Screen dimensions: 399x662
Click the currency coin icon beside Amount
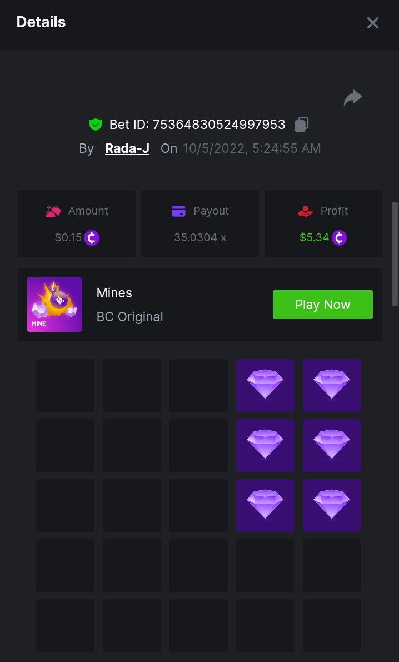point(92,238)
